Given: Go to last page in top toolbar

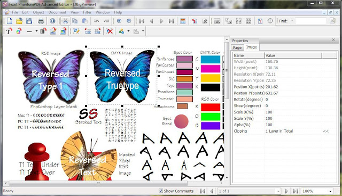Looking at the screenshot, I should pyautogui.click(x=172, y=21).
